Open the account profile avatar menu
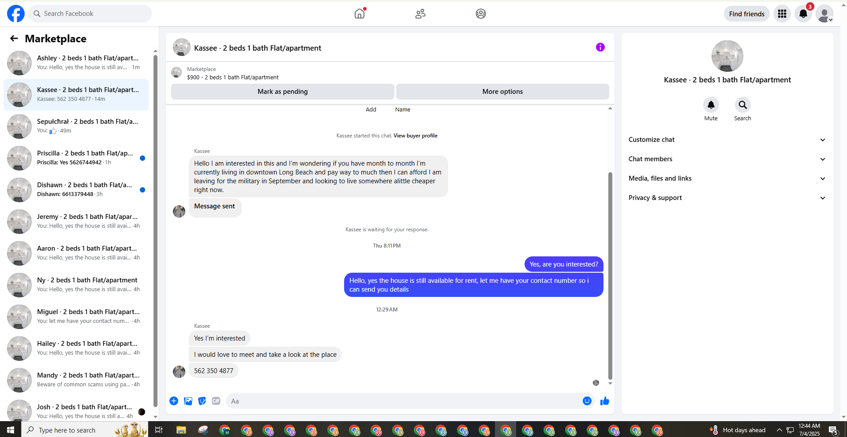 (825, 14)
